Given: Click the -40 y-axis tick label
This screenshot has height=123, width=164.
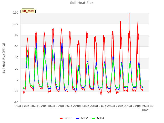Looking at the screenshot, I should [16, 102].
